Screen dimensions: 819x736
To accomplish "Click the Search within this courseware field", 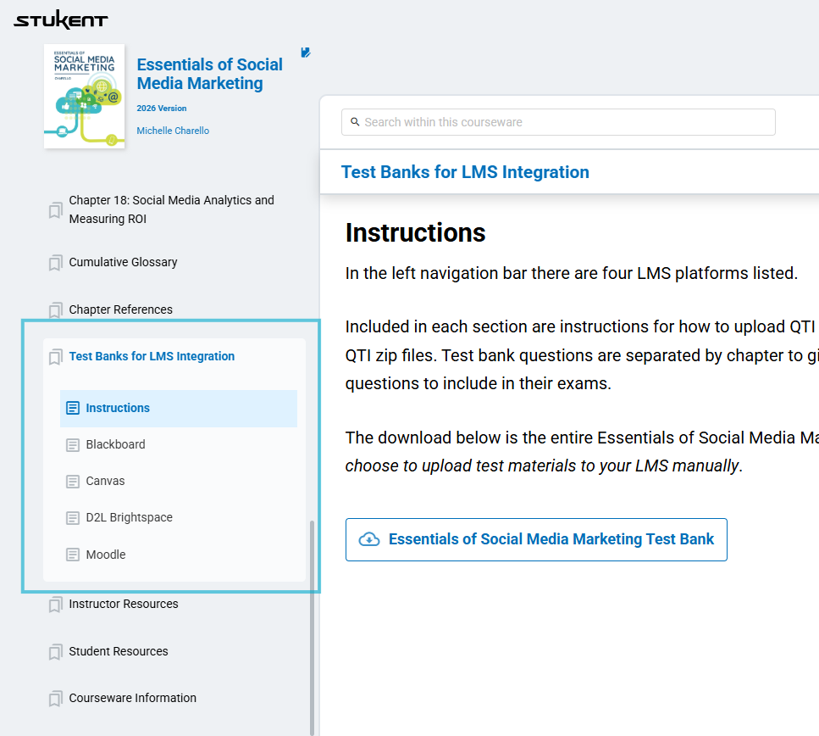I will pyautogui.click(x=558, y=122).
